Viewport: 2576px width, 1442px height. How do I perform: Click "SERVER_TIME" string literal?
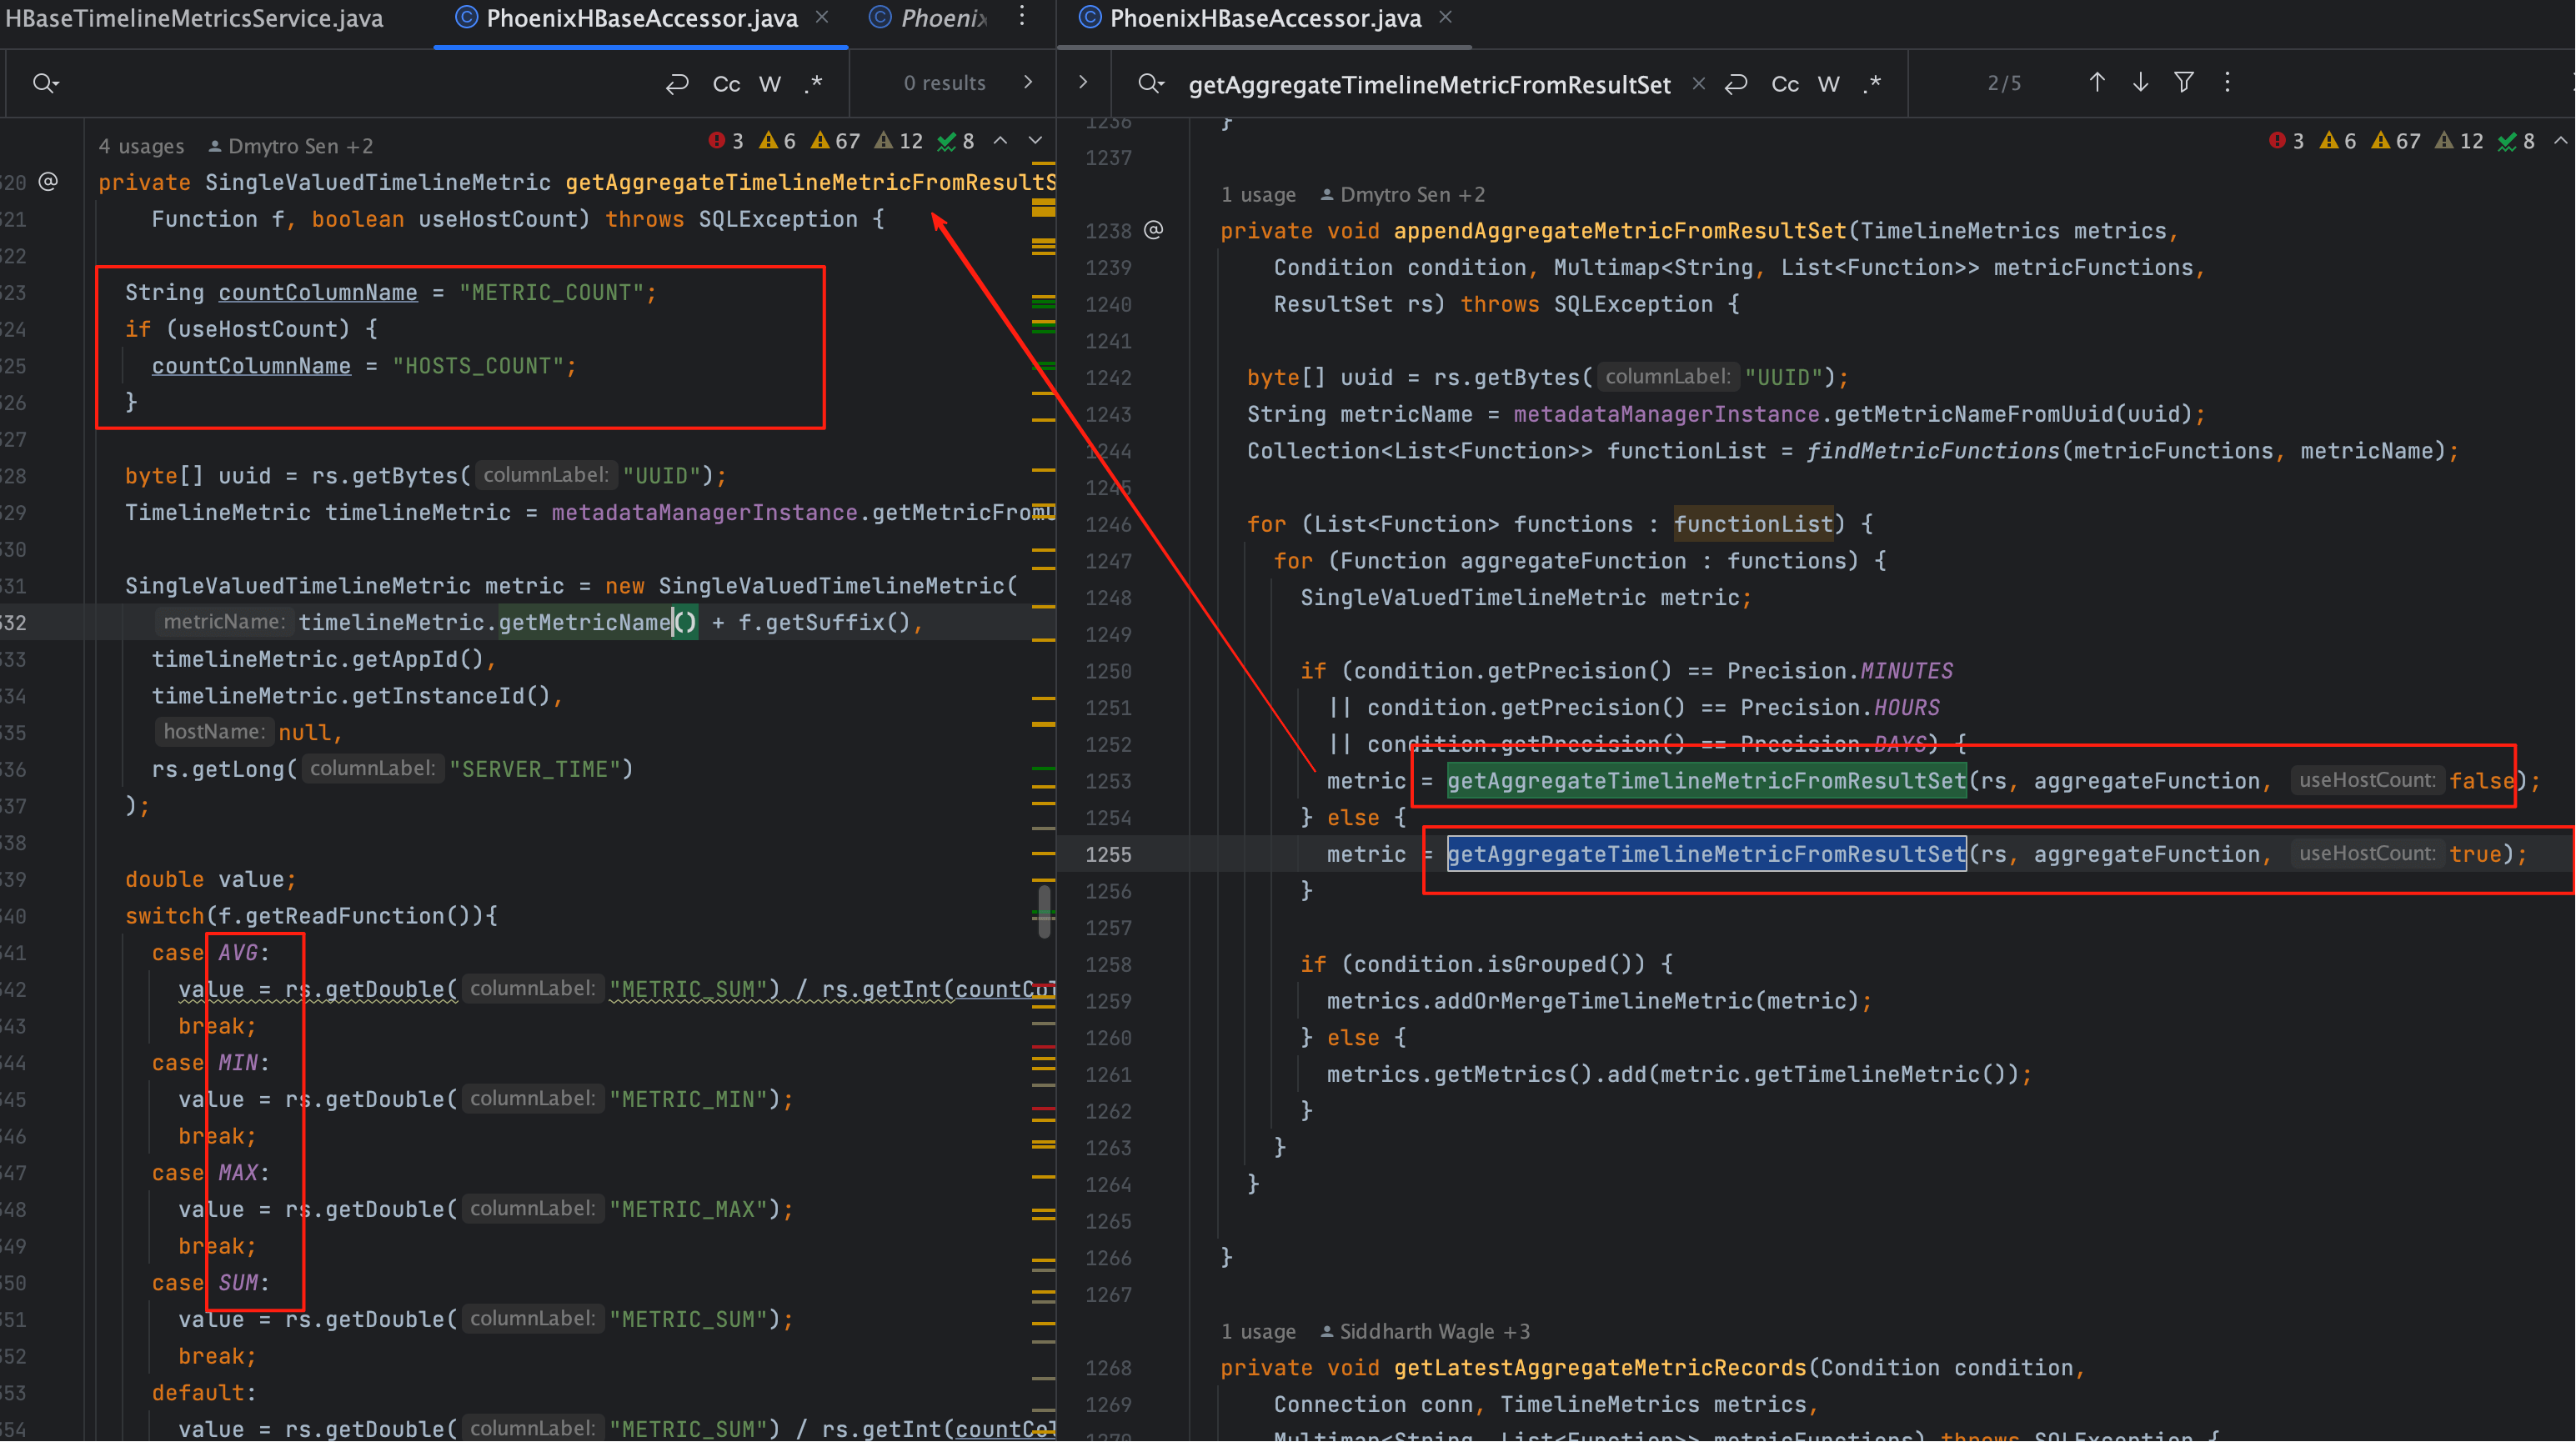pyautogui.click(x=534, y=769)
